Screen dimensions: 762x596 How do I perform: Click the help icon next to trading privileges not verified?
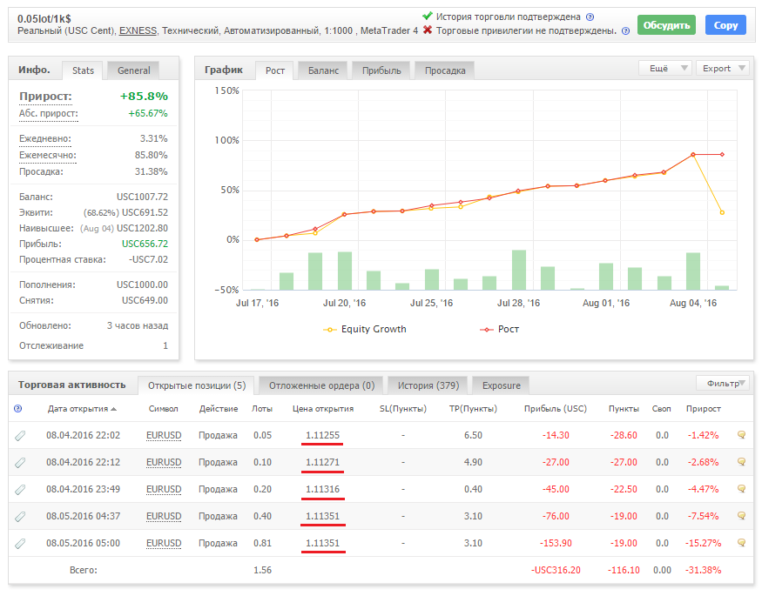click(x=625, y=30)
